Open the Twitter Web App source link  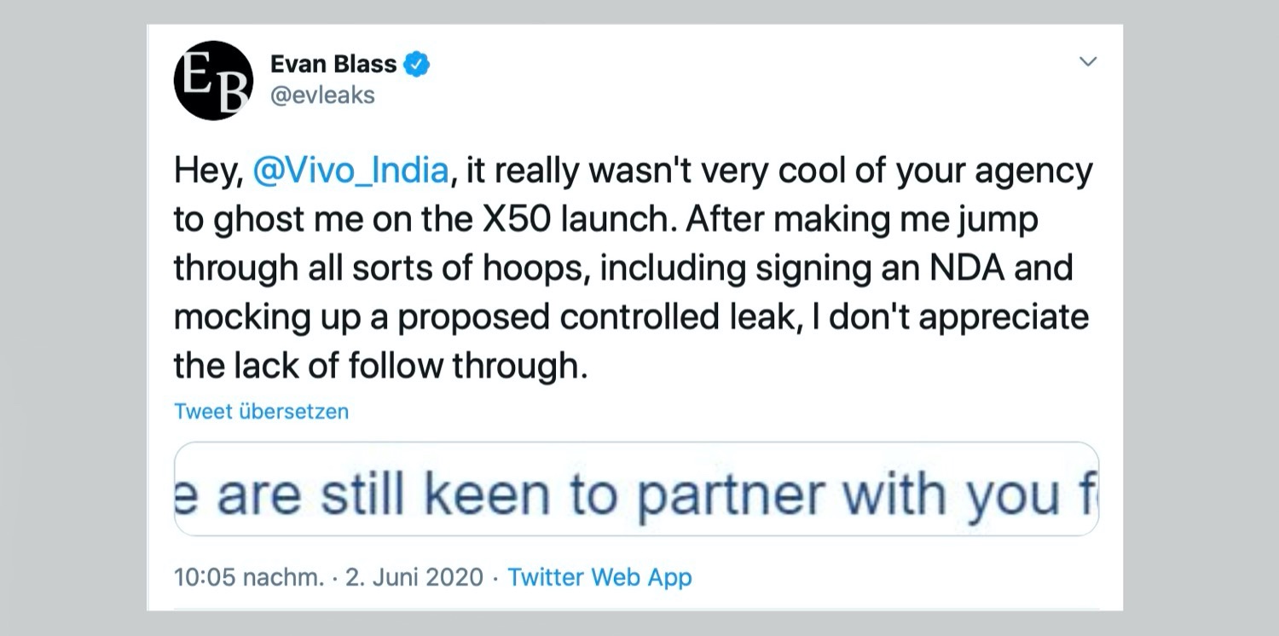(599, 577)
